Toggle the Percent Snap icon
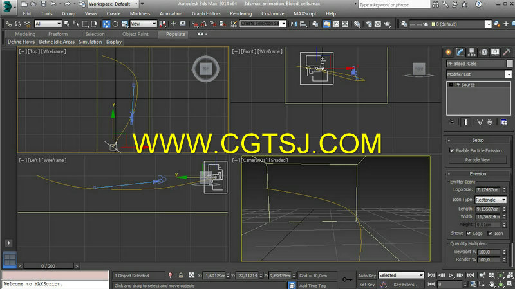The image size is (515, 289). [213, 24]
